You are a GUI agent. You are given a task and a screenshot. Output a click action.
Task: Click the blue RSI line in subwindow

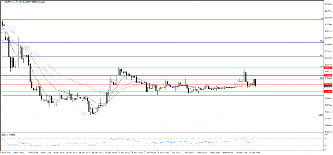[x=130, y=140]
